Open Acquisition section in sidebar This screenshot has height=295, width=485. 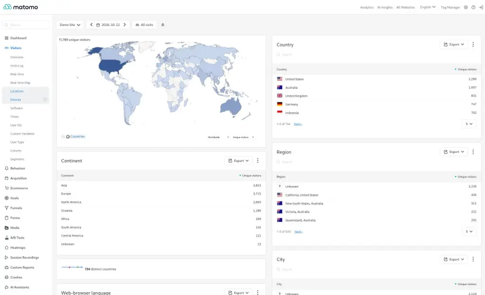point(18,178)
